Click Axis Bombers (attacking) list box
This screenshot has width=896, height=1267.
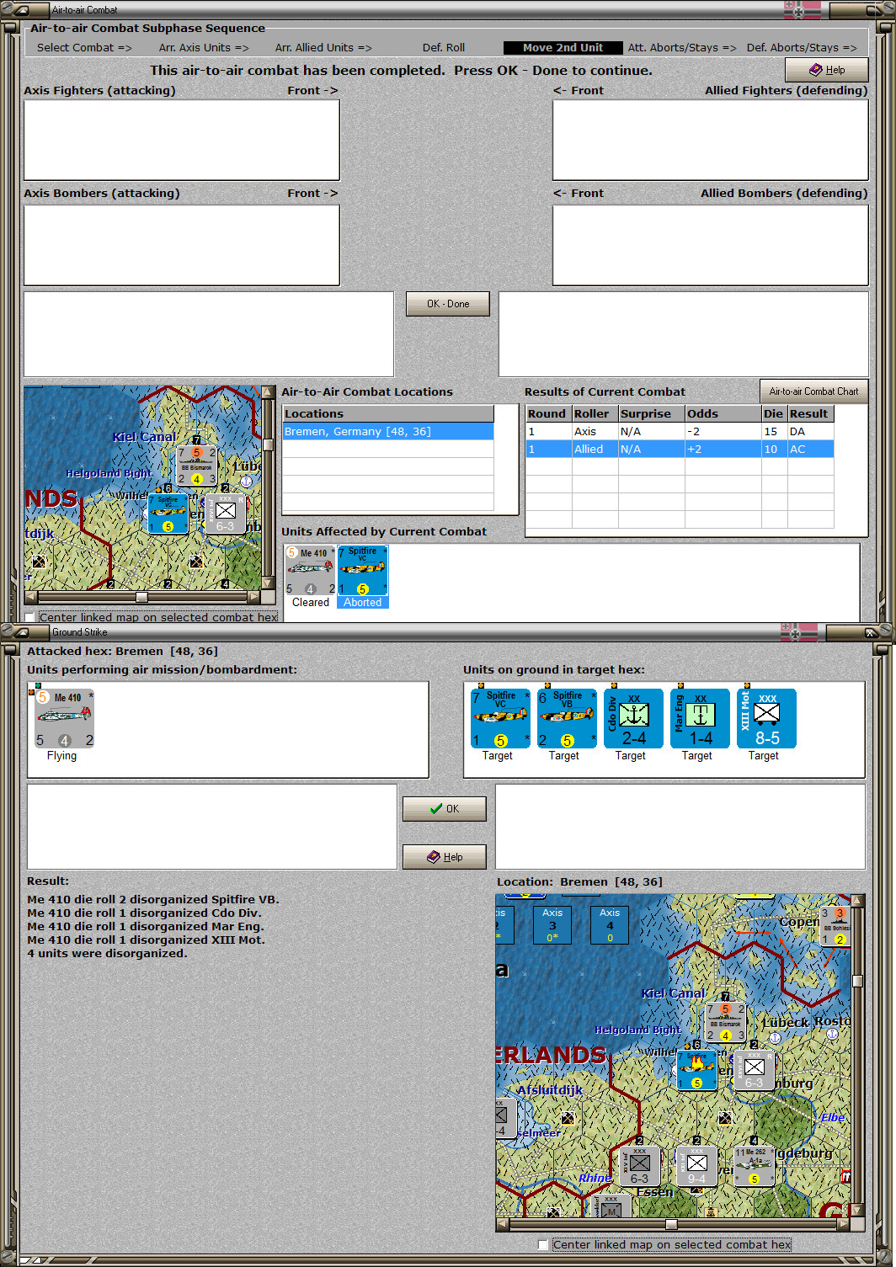pyautogui.click(x=182, y=245)
